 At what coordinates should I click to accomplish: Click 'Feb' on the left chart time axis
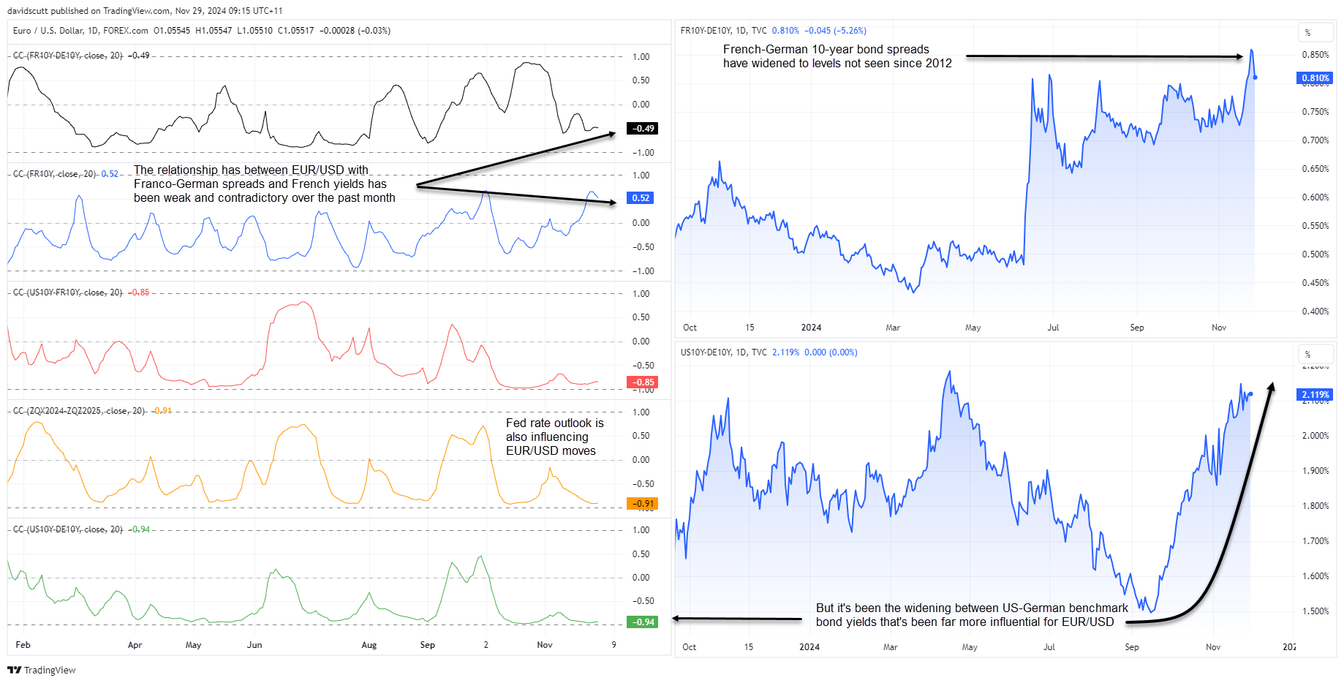pos(23,645)
